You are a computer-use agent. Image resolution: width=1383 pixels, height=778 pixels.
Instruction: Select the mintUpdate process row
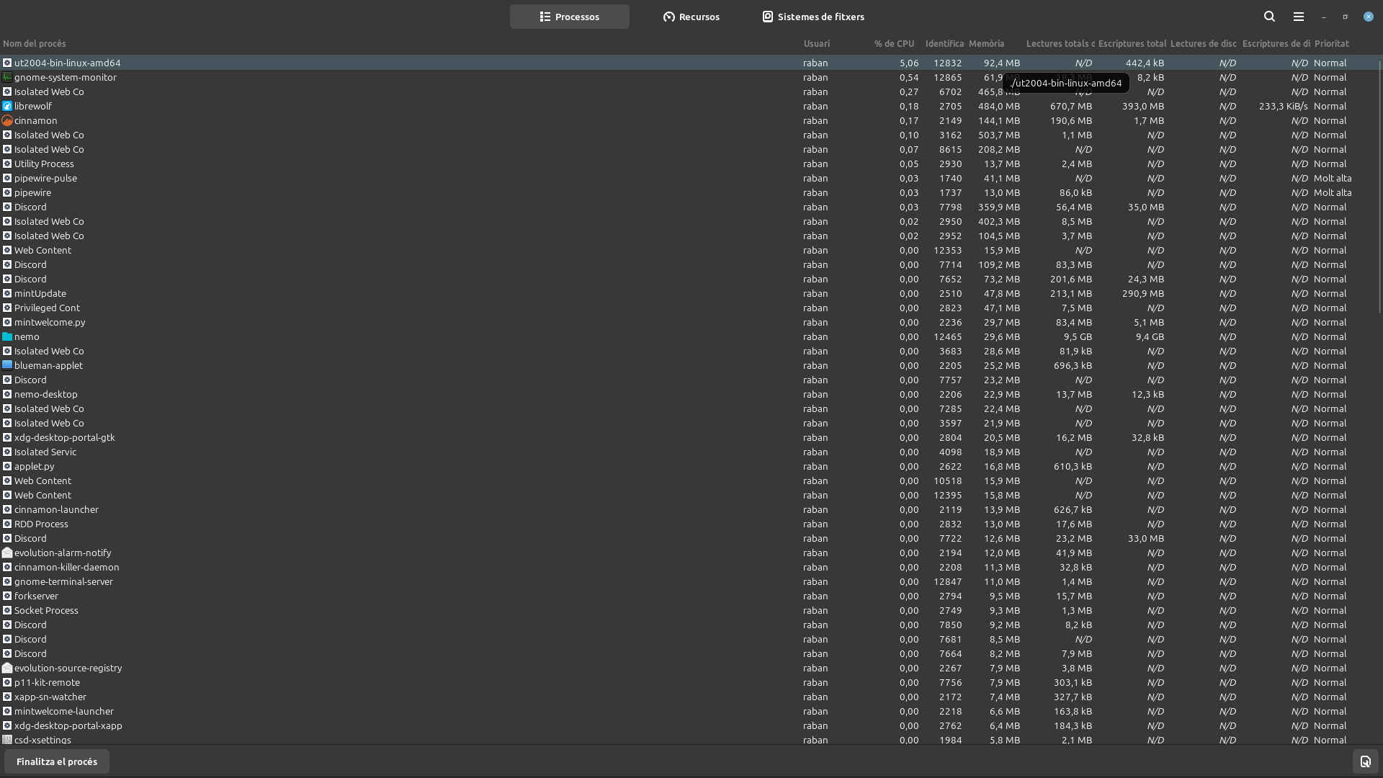[x=40, y=293]
